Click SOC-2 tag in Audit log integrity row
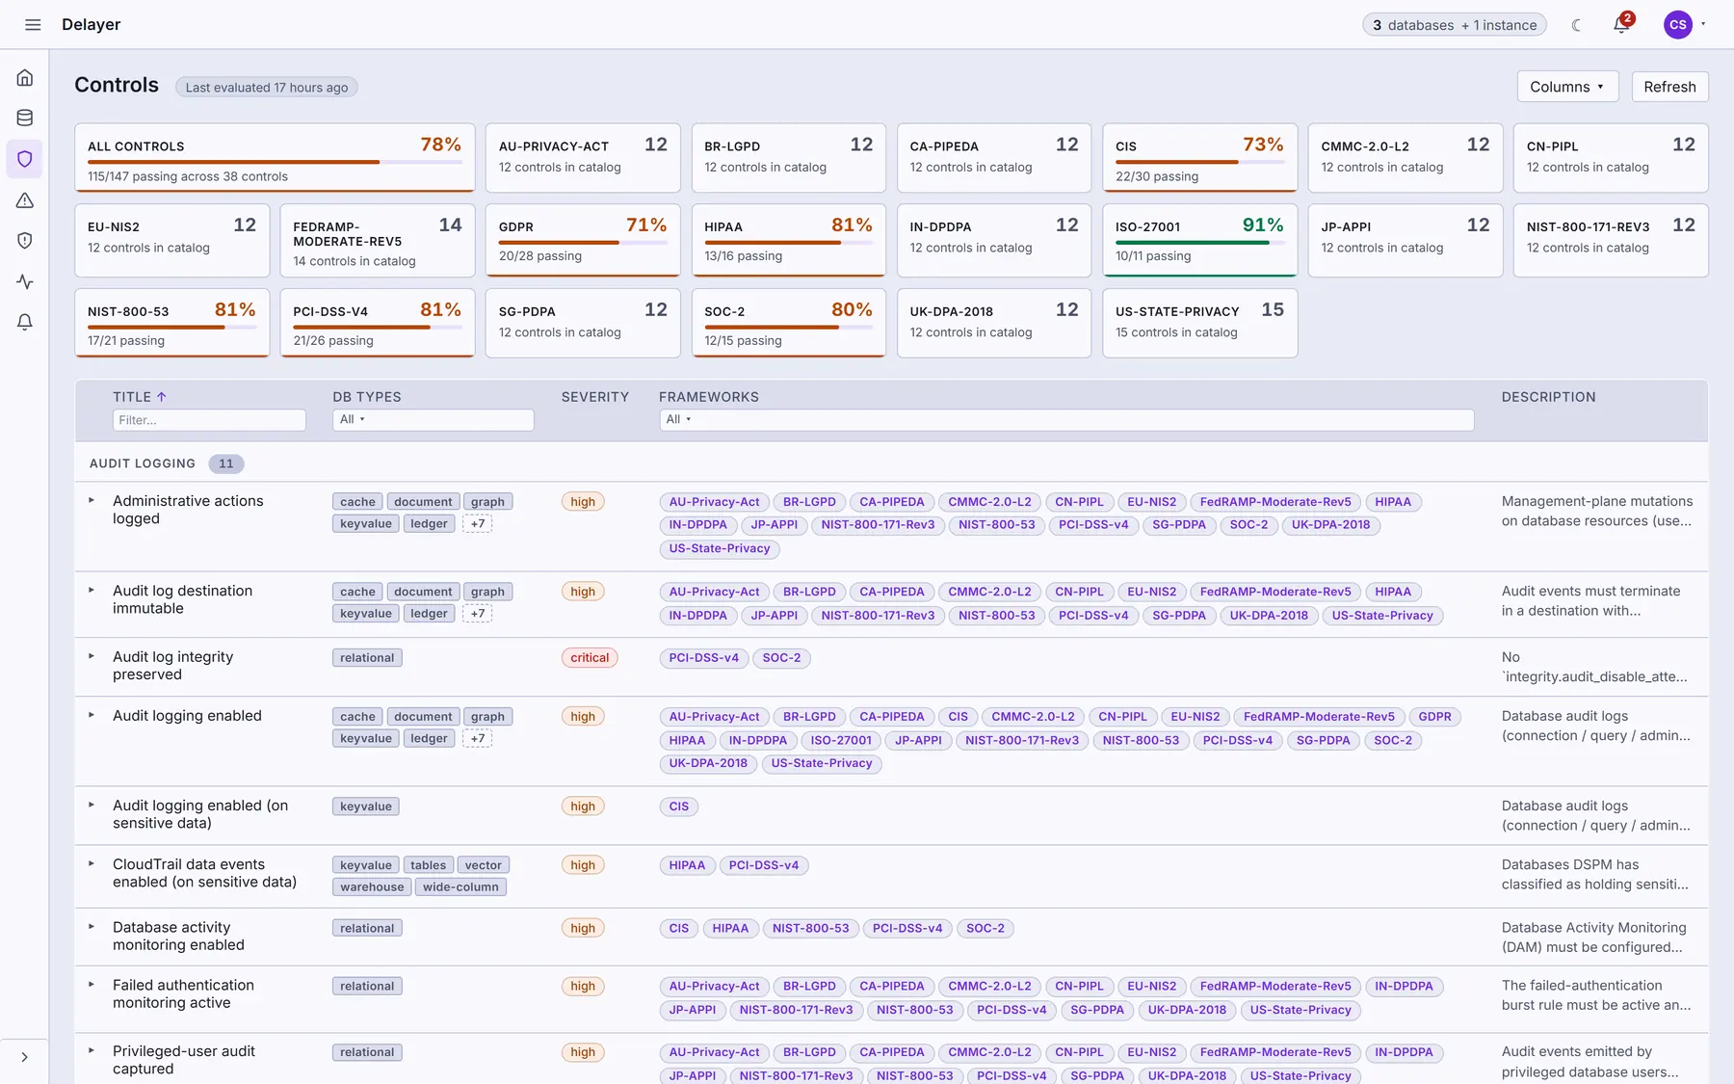1734x1084 pixels. (781, 658)
